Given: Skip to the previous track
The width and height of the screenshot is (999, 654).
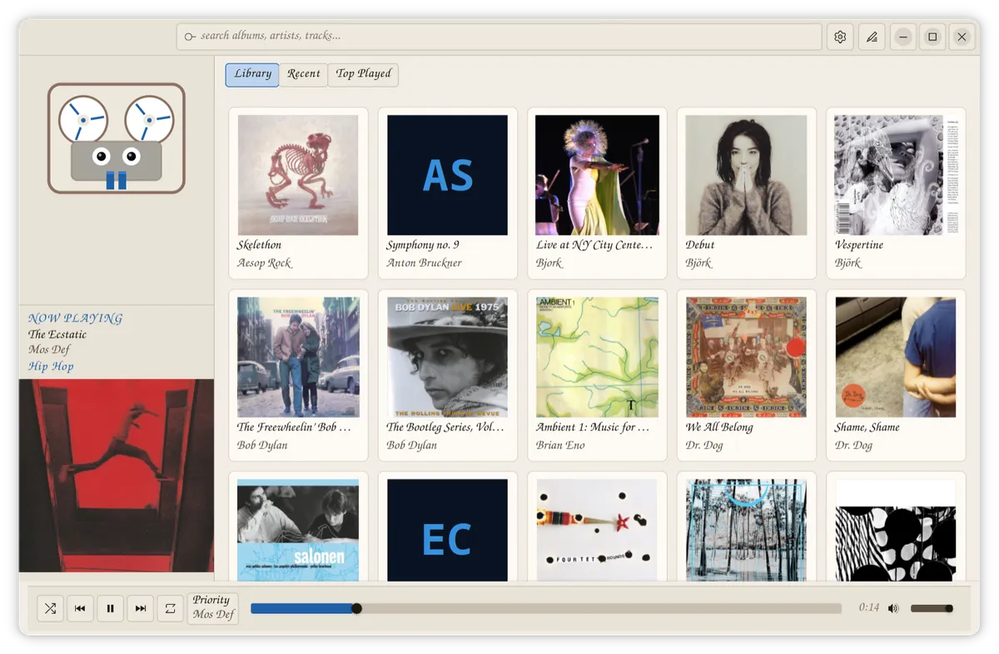Looking at the screenshot, I should tap(80, 608).
